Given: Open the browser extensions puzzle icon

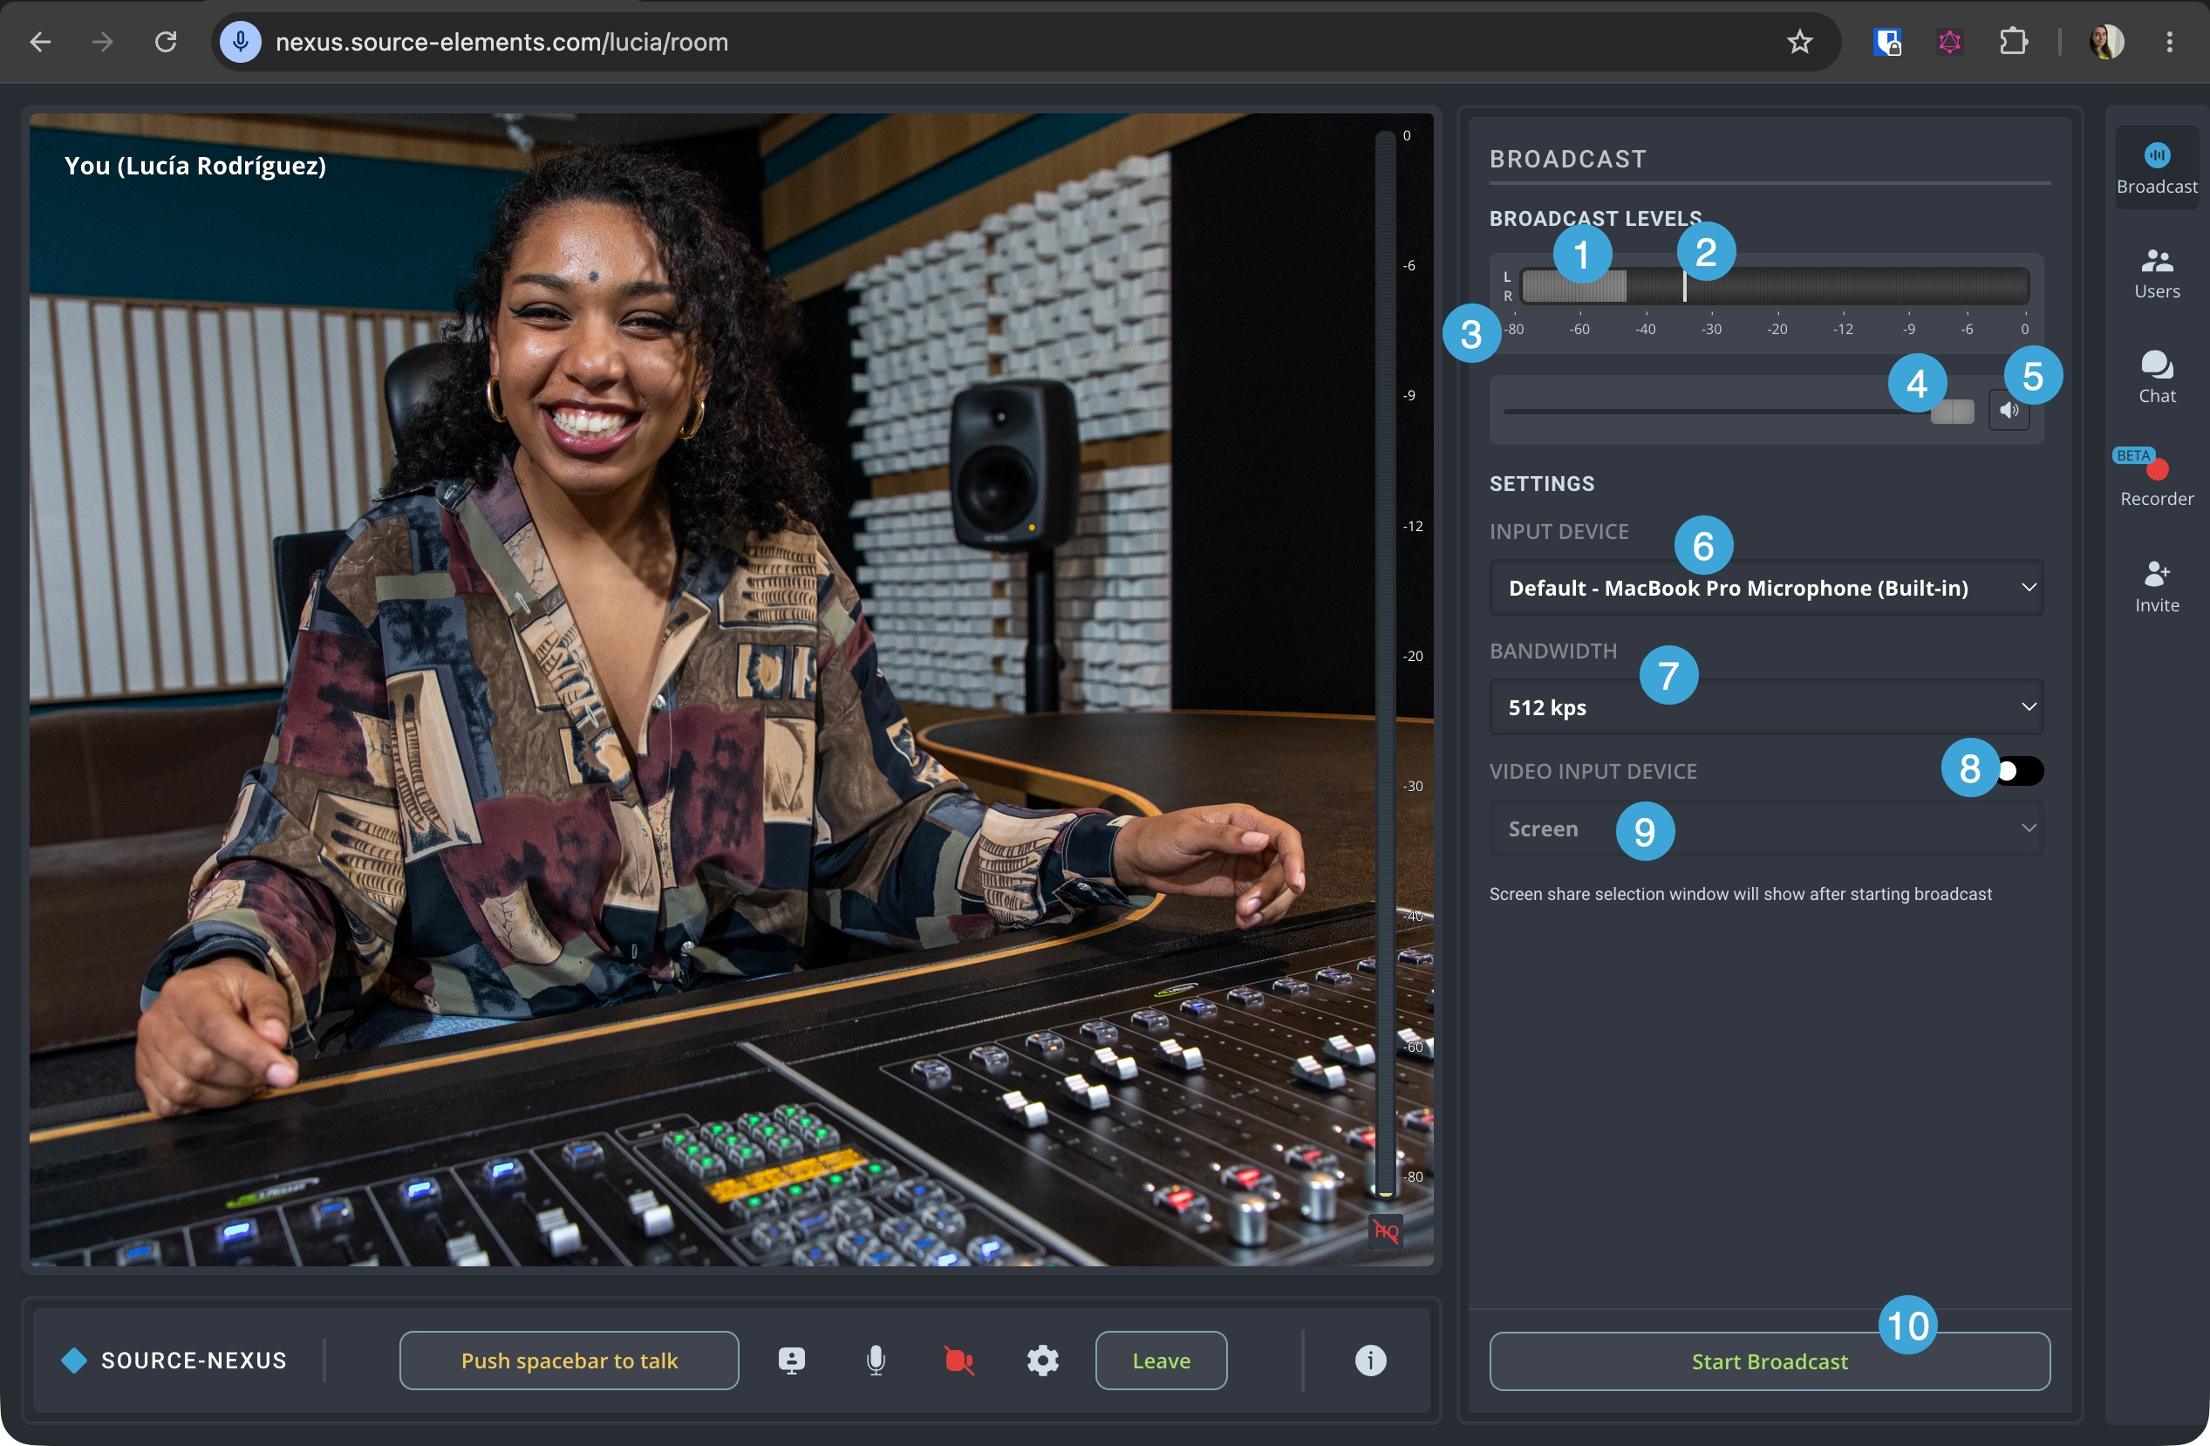Looking at the screenshot, I should coord(2013,42).
